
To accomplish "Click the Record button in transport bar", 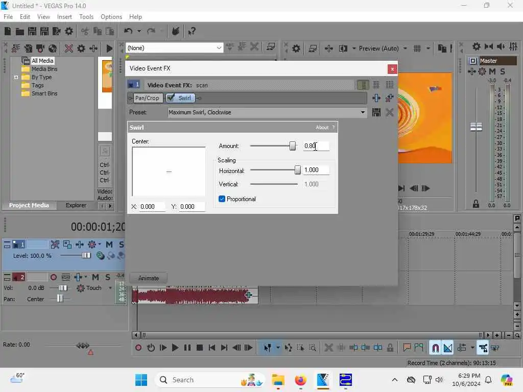I will click(x=138, y=348).
